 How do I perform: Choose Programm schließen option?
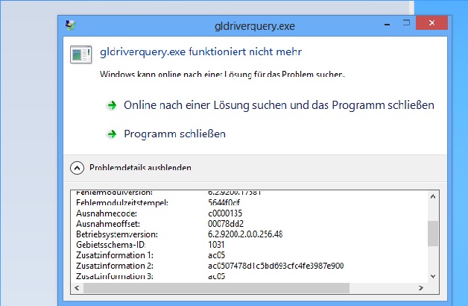(174, 134)
